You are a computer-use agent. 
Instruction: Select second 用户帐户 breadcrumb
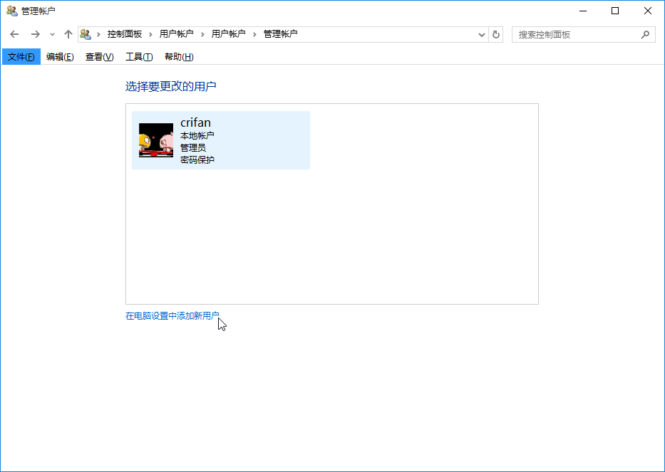tap(229, 34)
